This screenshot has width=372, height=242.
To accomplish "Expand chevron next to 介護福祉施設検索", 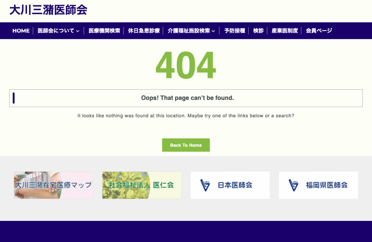I will tap(213, 31).
